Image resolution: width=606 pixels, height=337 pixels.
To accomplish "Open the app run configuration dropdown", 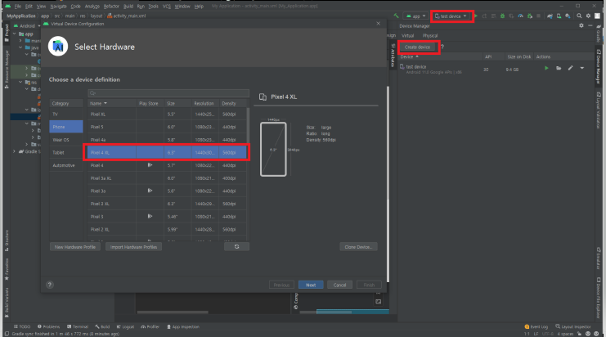I will pyautogui.click(x=415, y=16).
